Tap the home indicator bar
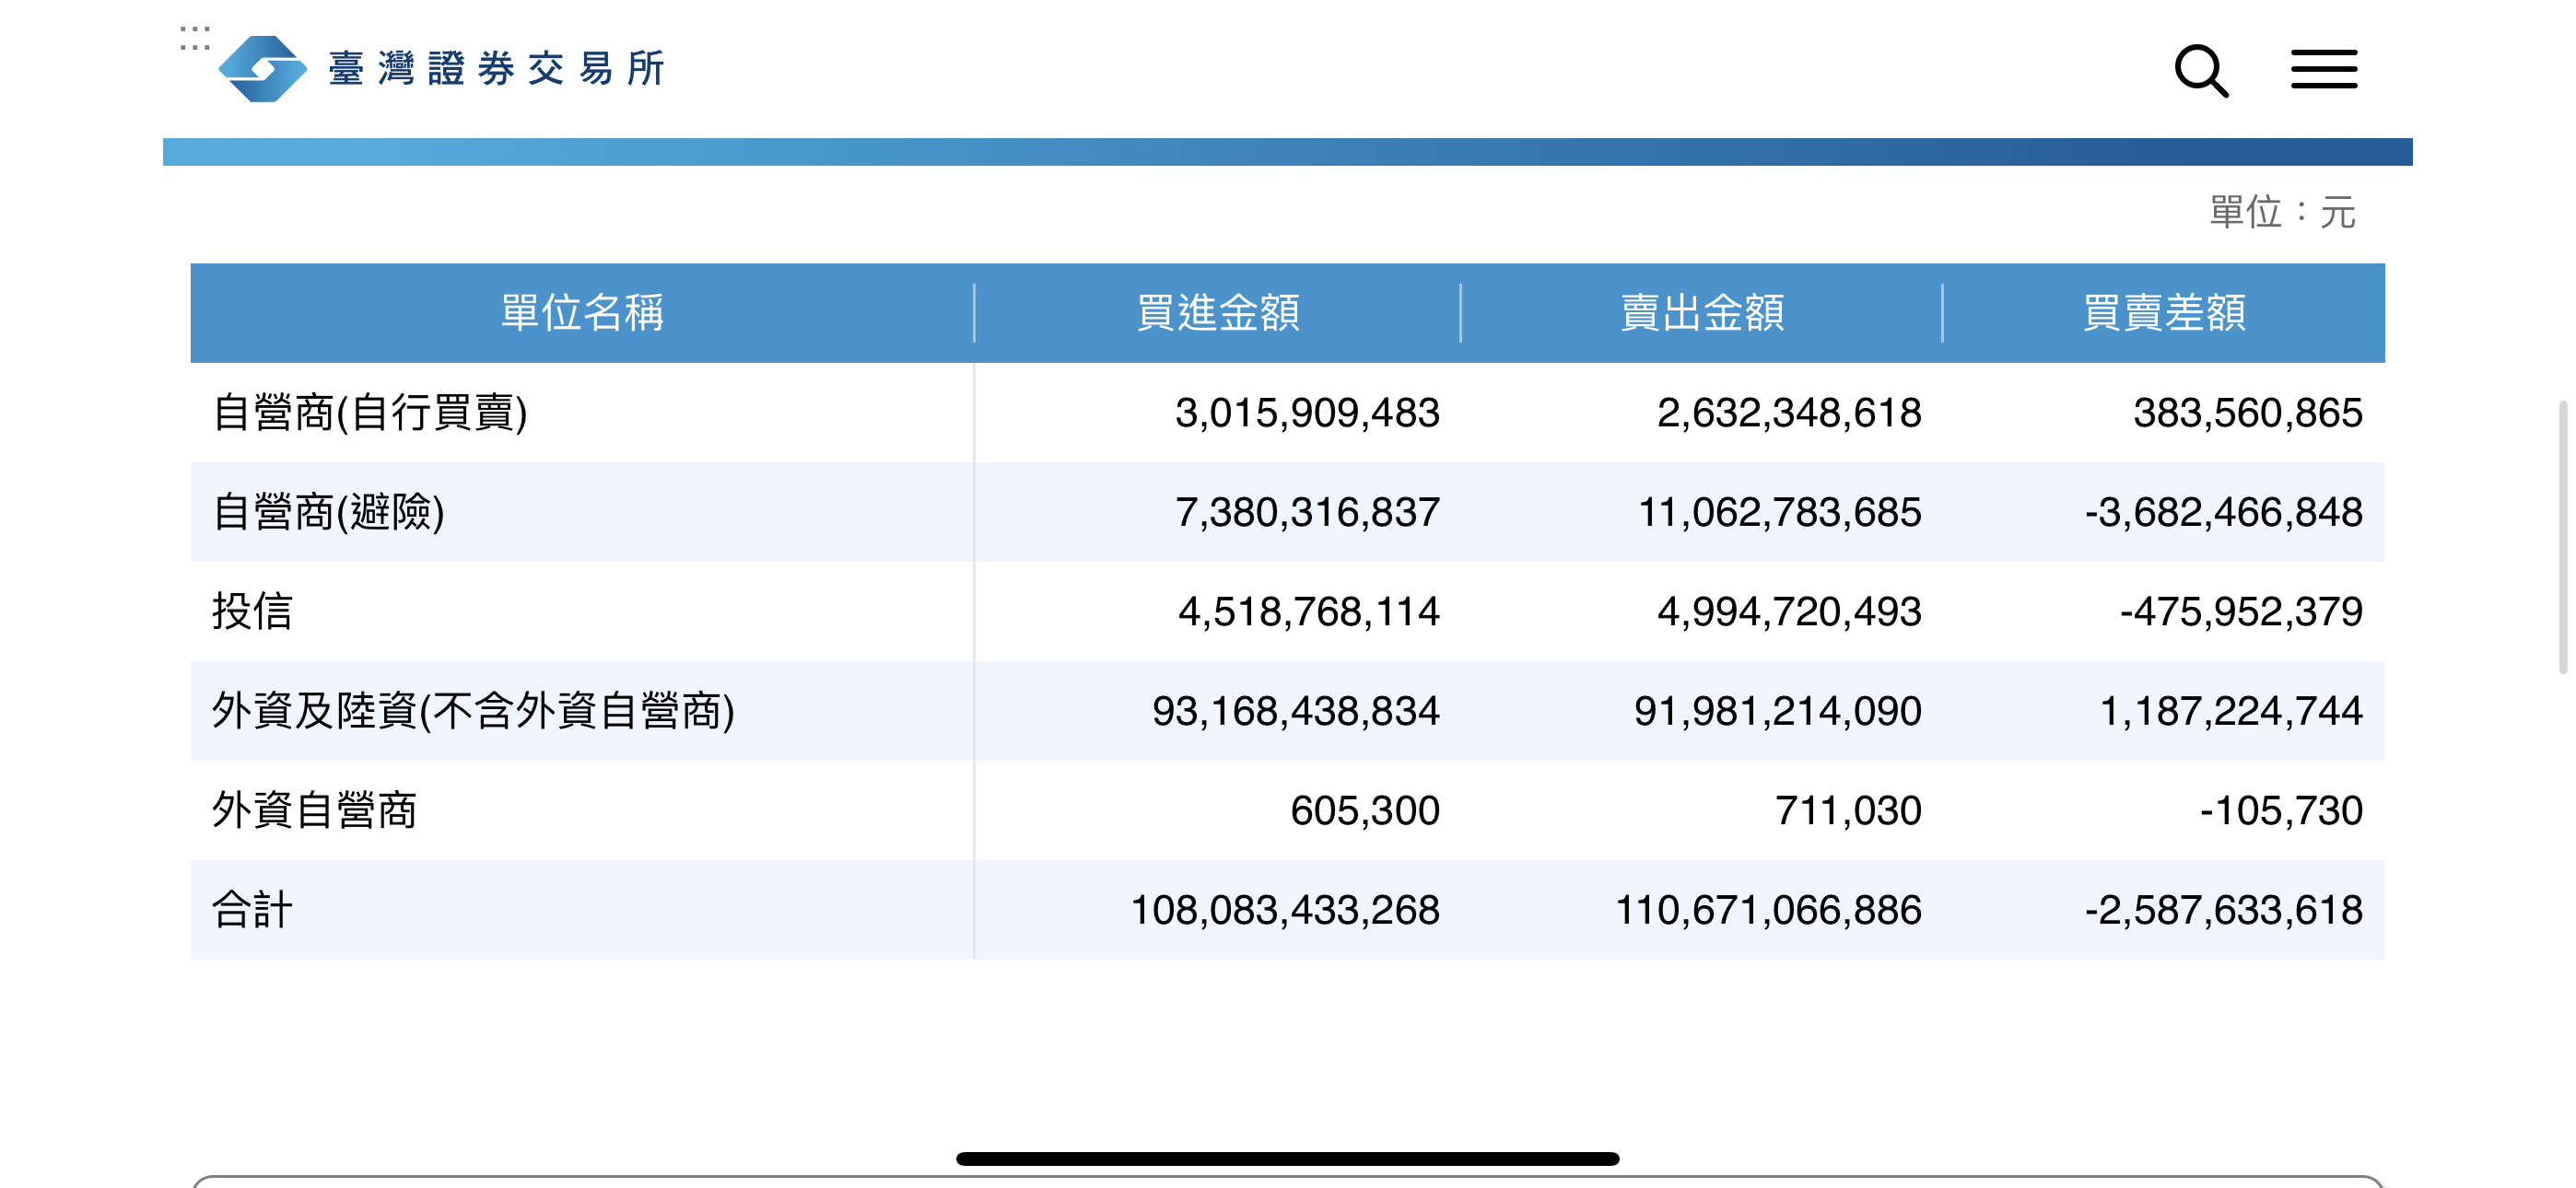The width and height of the screenshot is (2576, 1188). [x=1288, y=1158]
